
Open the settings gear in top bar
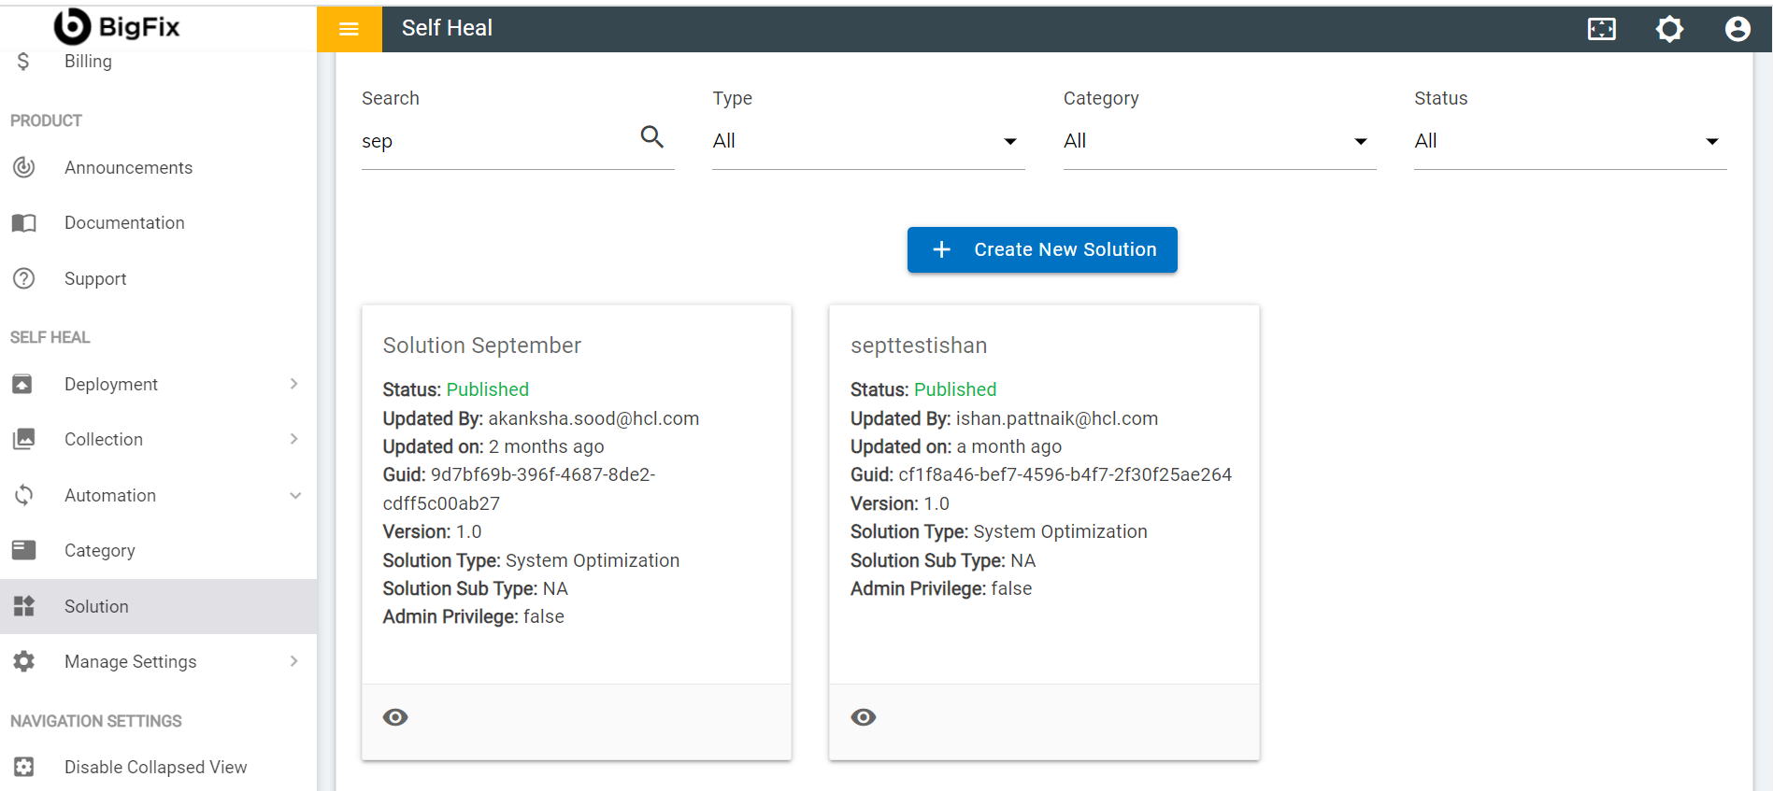click(1669, 29)
